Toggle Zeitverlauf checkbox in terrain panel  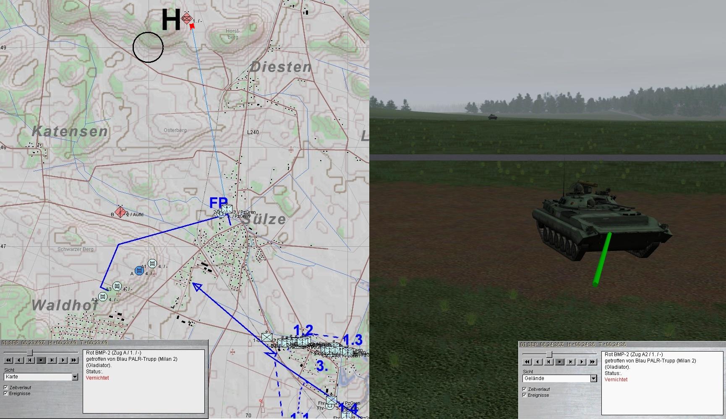[x=525, y=389]
